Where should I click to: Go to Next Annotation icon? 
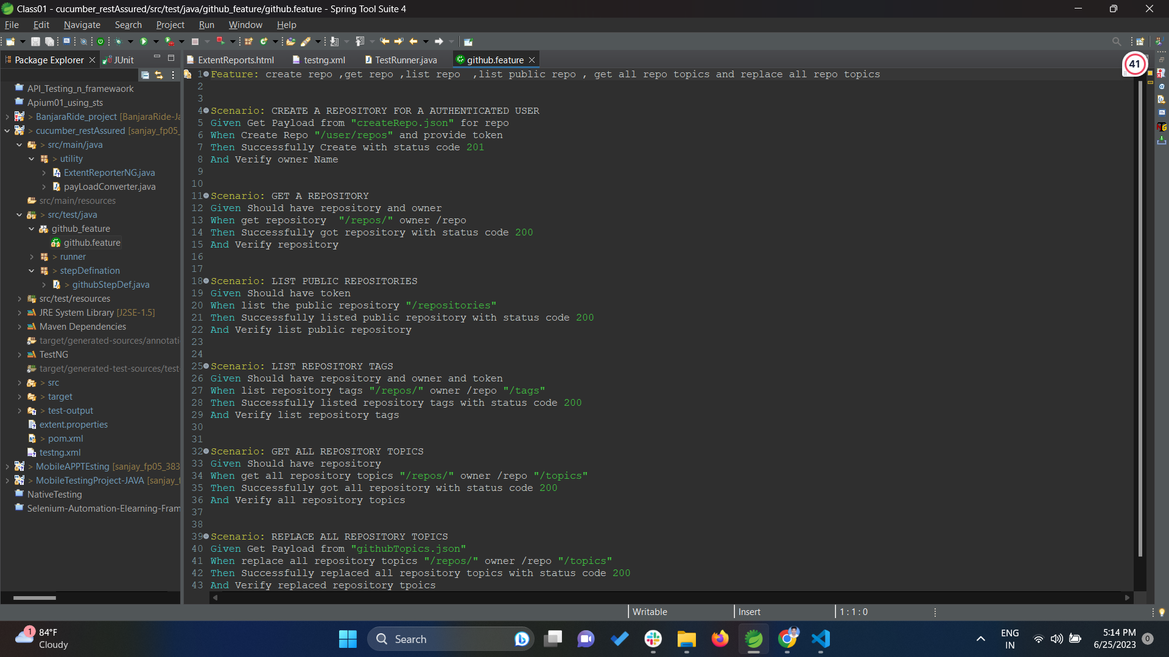pyautogui.click(x=334, y=41)
